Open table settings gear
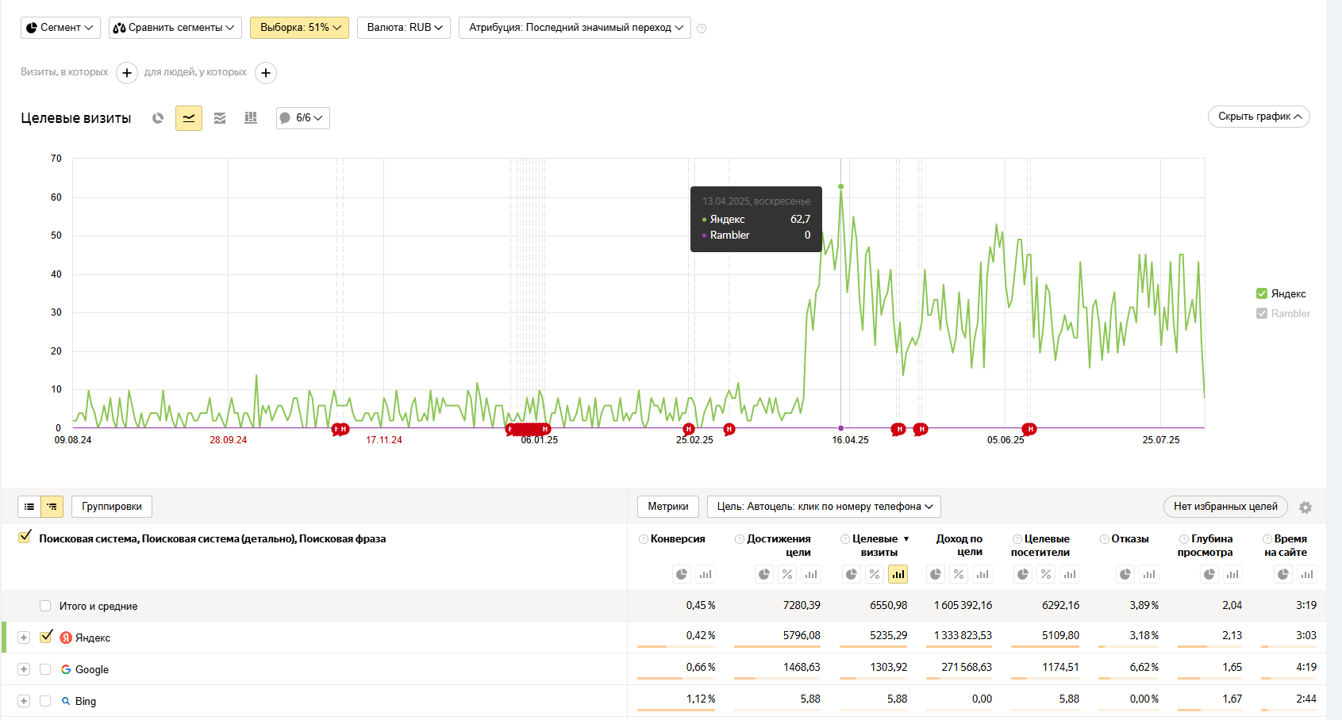This screenshot has width=1342, height=720. click(1305, 507)
